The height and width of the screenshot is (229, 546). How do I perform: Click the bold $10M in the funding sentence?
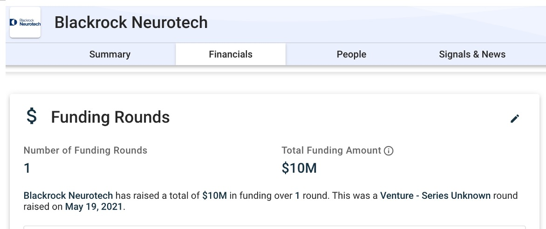[x=214, y=195]
